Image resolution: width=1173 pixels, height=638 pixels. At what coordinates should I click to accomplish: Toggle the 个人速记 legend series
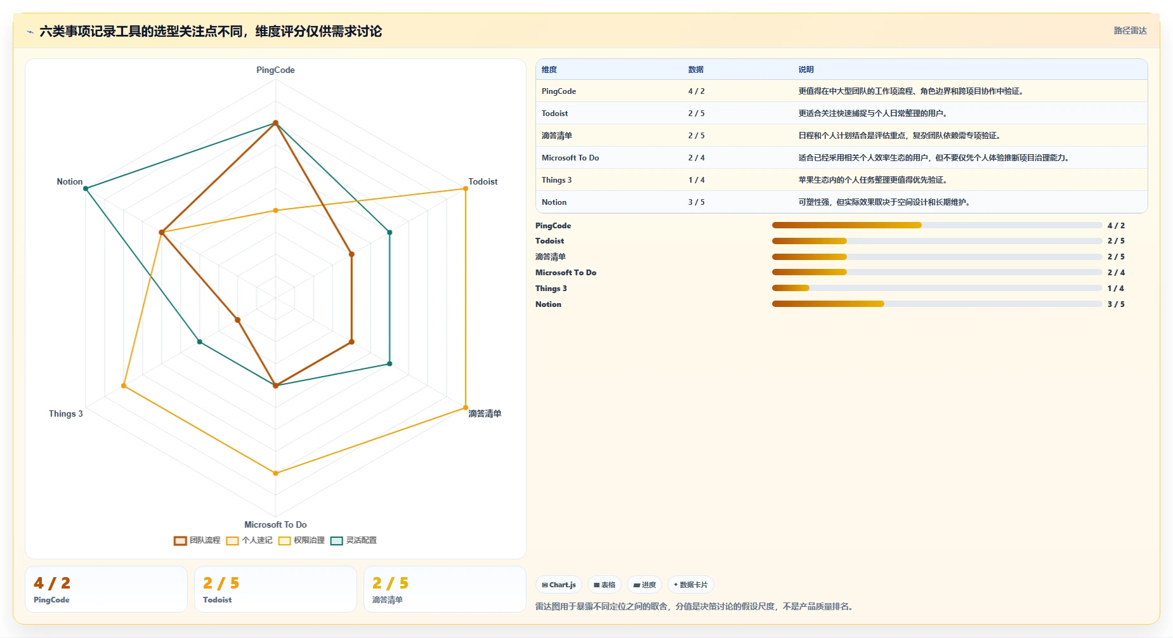coord(249,540)
